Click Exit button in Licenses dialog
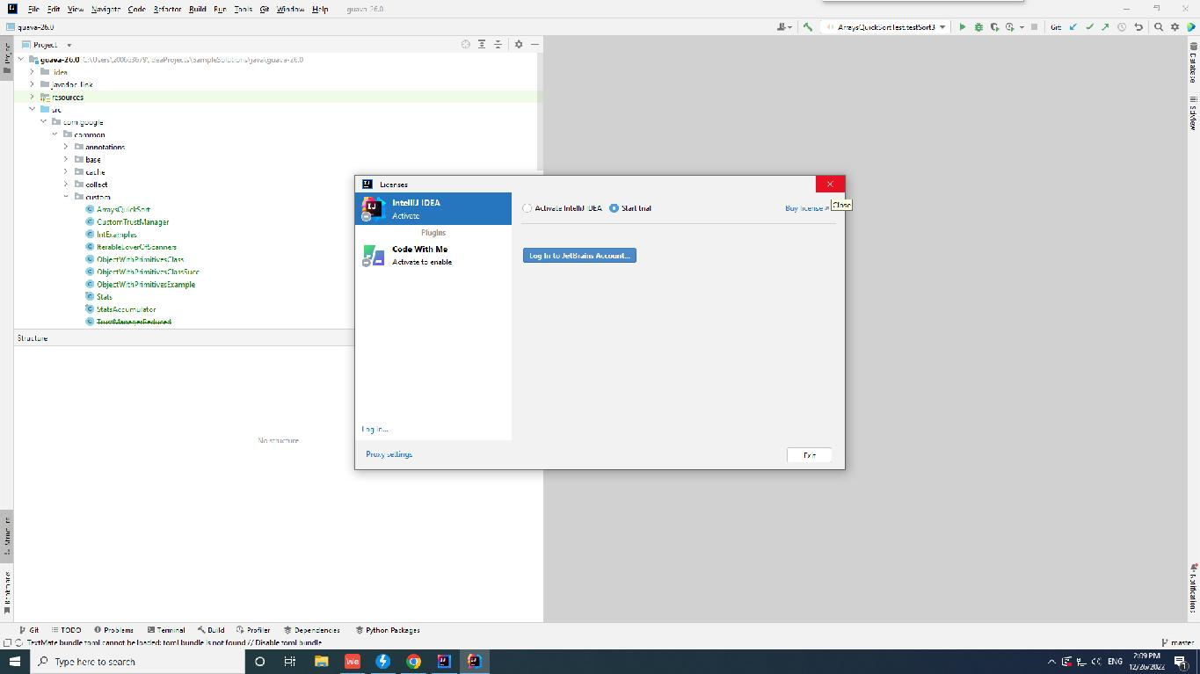 (x=810, y=455)
